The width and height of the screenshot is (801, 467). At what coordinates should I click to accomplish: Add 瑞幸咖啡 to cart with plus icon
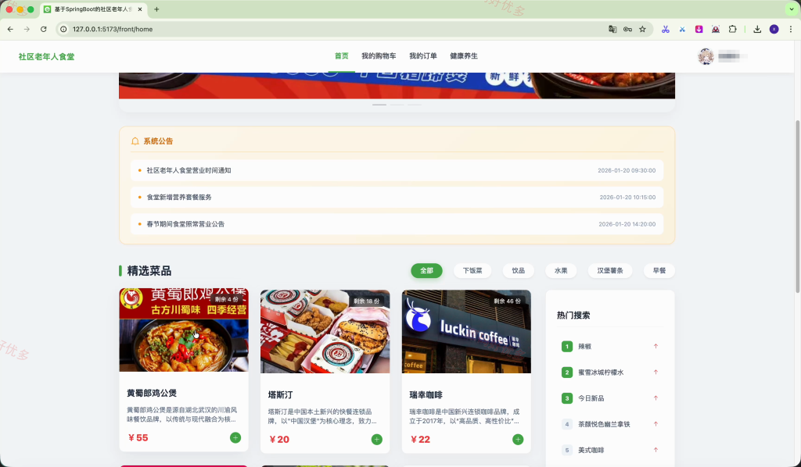click(x=518, y=440)
